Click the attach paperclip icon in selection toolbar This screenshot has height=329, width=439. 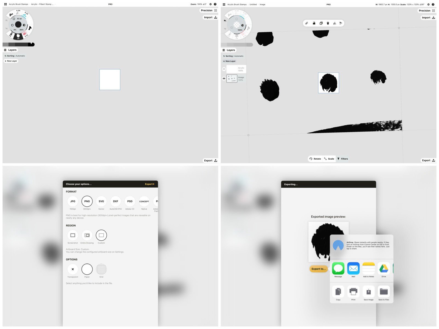tap(307, 23)
